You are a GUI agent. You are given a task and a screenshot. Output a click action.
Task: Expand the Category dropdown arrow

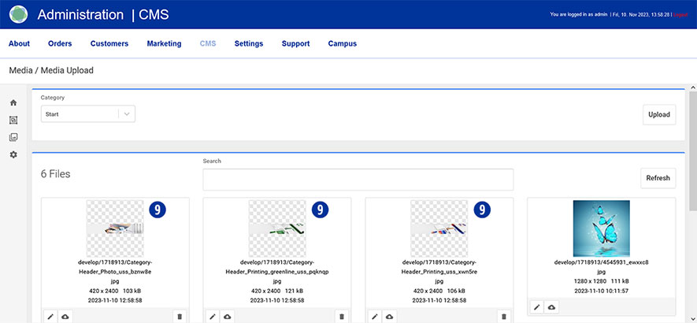pyautogui.click(x=127, y=114)
